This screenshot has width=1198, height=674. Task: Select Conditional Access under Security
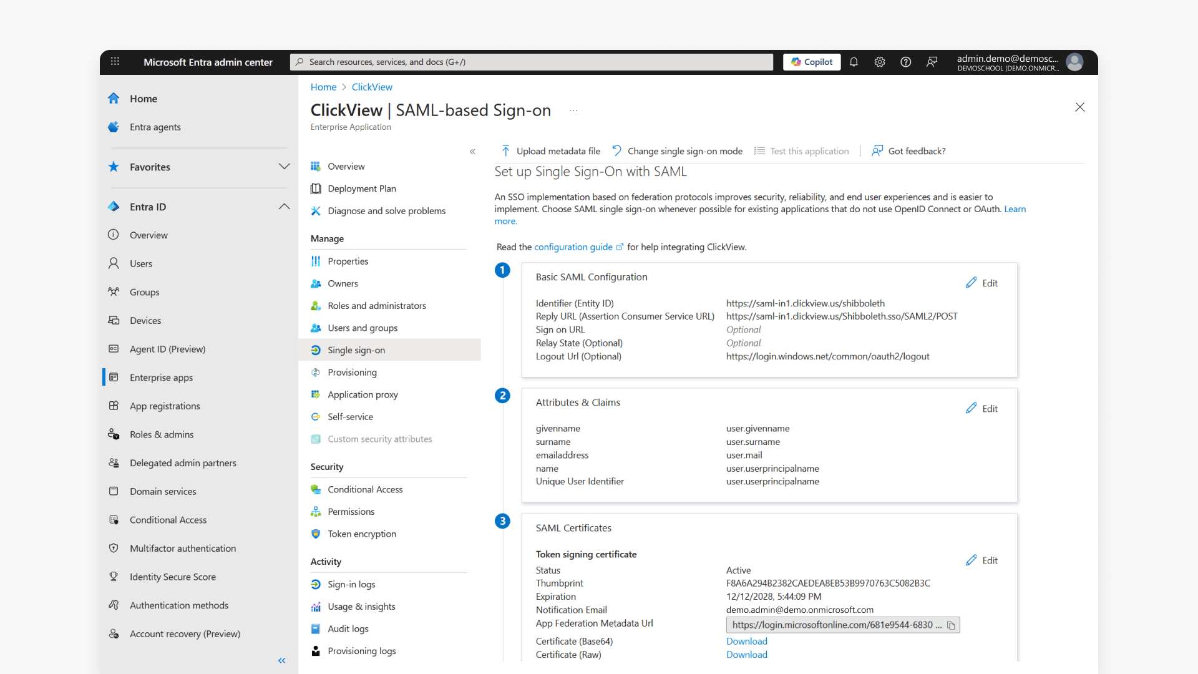pyautogui.click(x=365, y=489)
